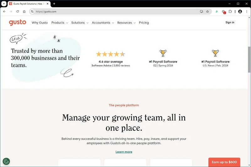Image resolution: width=251 pixels, height=167 pixels.
Task: Reload the page
Action: (18, 12)
